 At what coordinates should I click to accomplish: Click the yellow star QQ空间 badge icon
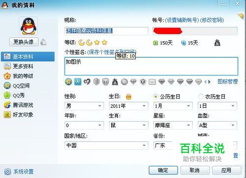[x=68, y=81]
